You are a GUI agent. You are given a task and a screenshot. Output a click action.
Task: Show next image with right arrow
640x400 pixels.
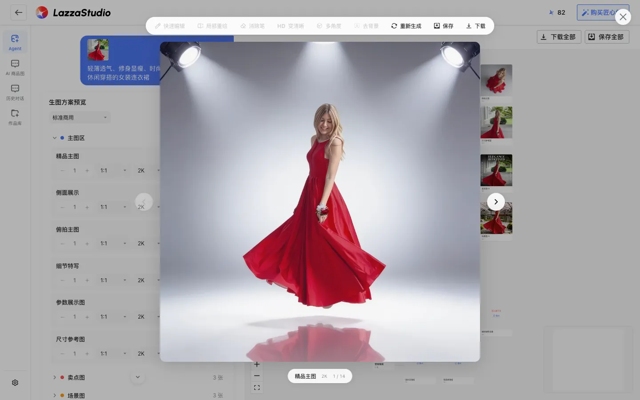(x=496, y=202)
